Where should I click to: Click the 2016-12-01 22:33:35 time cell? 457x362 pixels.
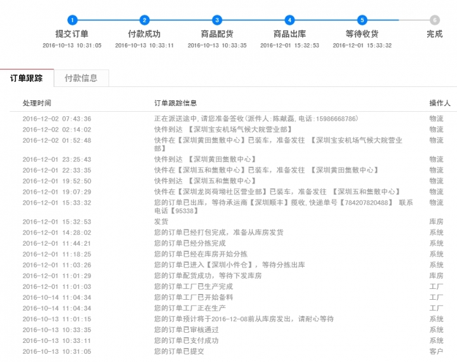(x=57, y=170)
